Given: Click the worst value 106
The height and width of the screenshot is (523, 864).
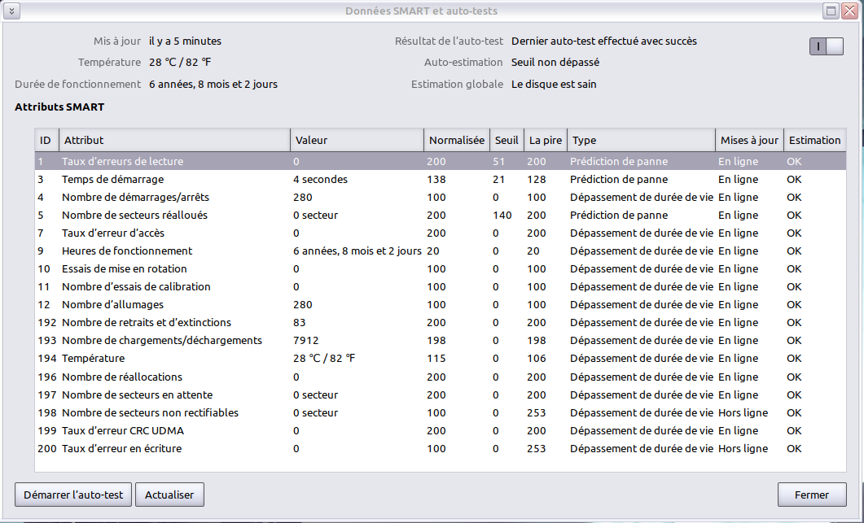Looking at the screenshot, I should pos(536,359).
